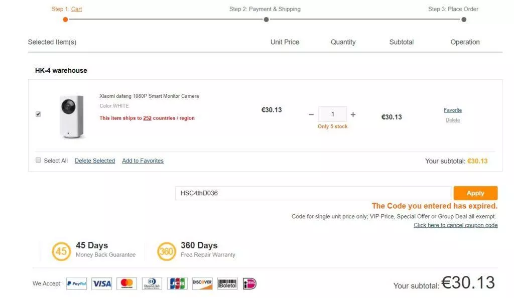Click the Delete Selected link

pos(95,161)
